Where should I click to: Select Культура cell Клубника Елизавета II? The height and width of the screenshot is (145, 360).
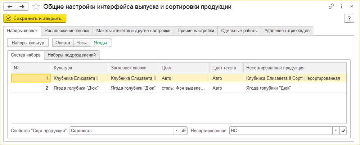80,78
